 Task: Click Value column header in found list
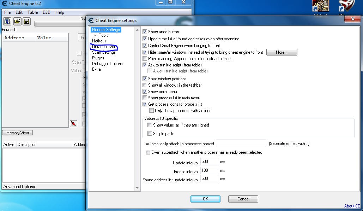52,38
